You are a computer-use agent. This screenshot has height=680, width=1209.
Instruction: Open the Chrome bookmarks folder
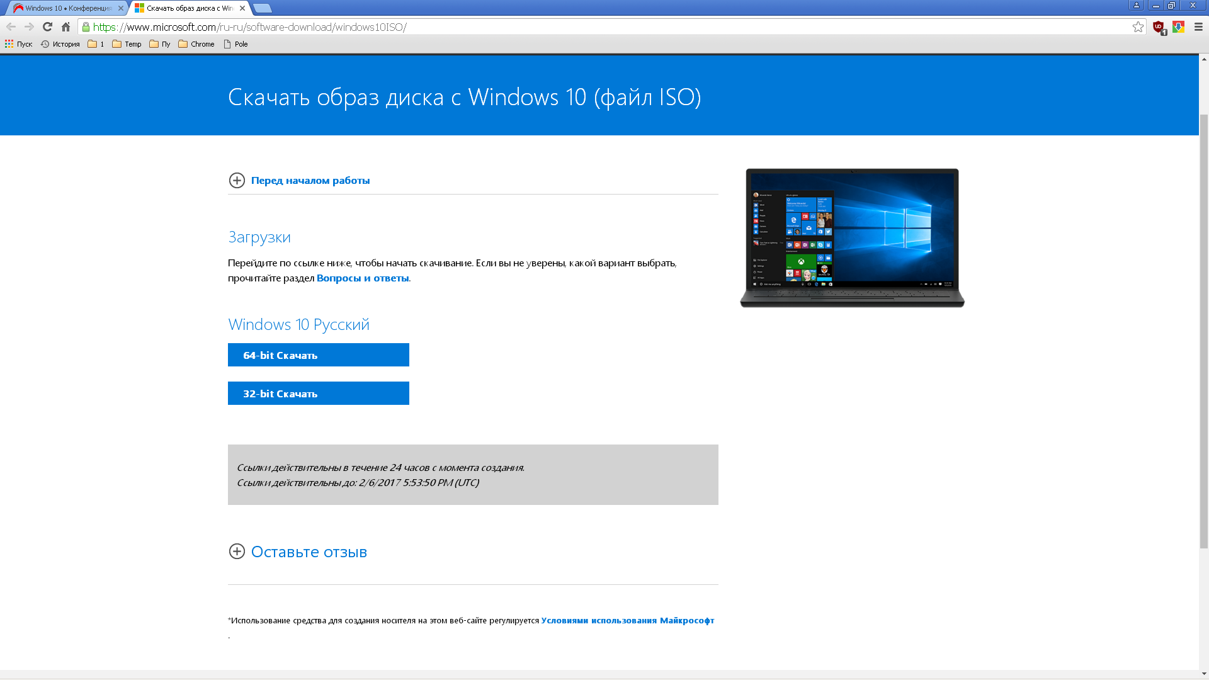(x=196, y=44)
